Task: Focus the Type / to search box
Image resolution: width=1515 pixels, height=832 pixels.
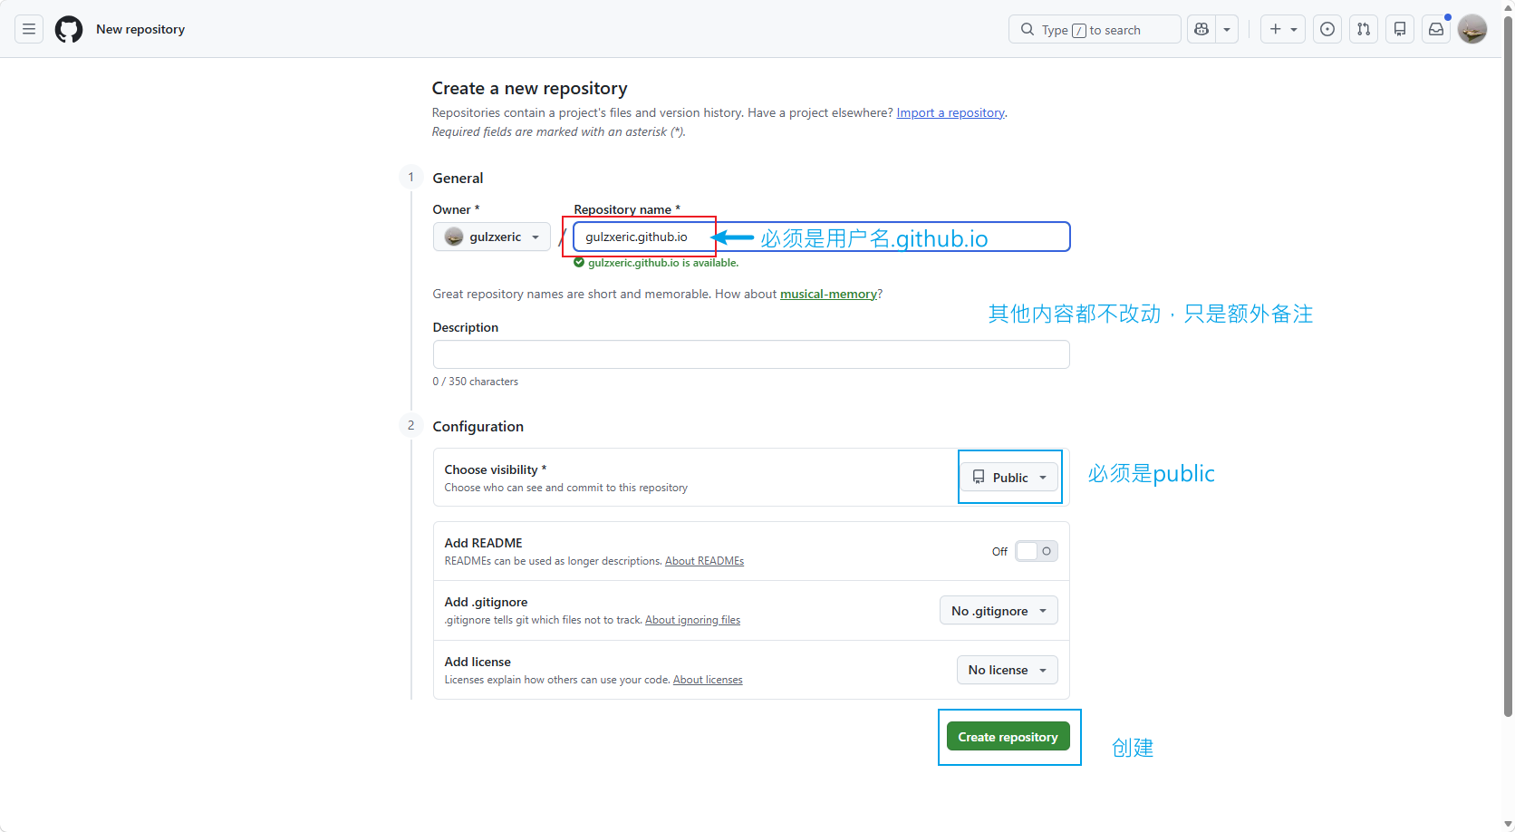Action: pos(1095,29)
